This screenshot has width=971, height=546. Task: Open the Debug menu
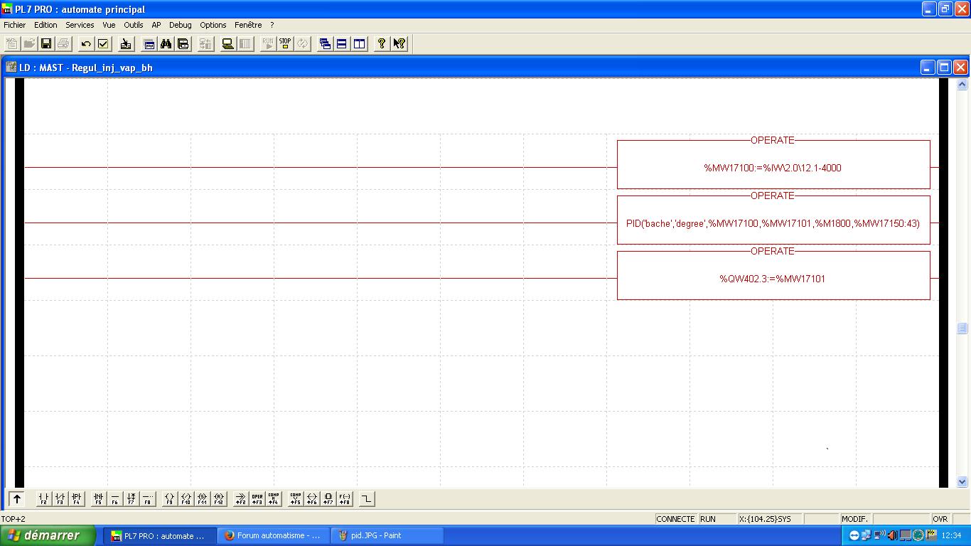tap(180, 25)
